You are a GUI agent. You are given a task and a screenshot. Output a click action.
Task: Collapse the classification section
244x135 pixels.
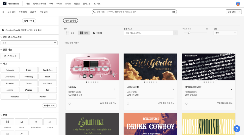point(1,115)
